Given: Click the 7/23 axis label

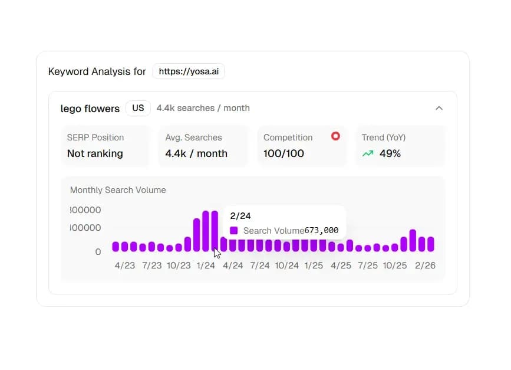Looking at the screenshot, I should [x=152, y=266].
